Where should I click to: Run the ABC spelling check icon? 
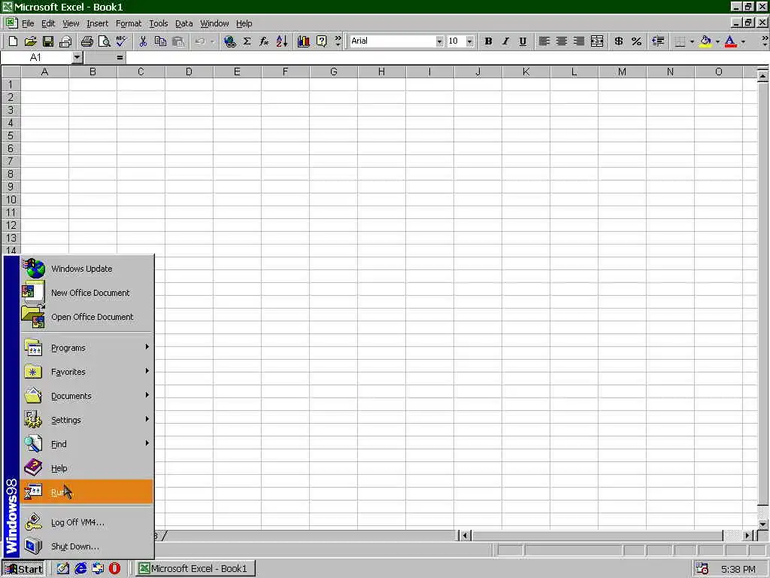tap(121, 41)
